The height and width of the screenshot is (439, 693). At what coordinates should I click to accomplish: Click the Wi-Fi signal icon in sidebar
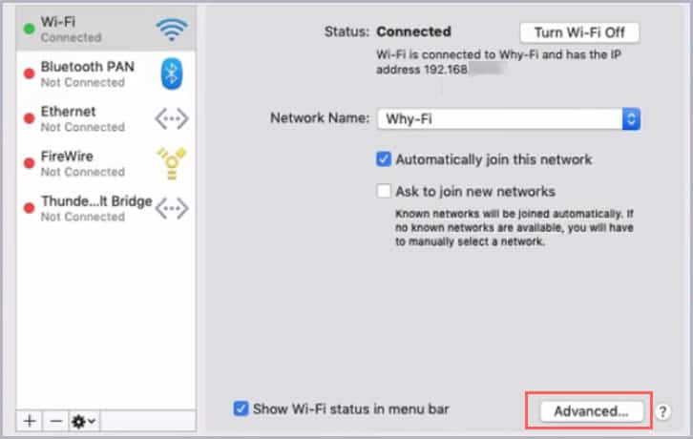(172, 30)
